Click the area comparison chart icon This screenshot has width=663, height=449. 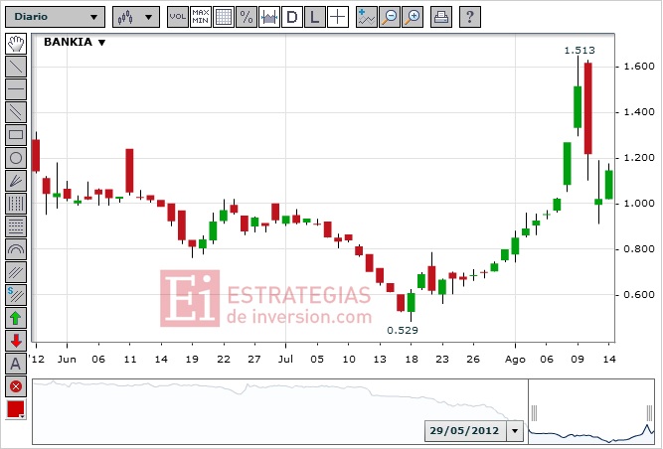click(x=269, y=17)
